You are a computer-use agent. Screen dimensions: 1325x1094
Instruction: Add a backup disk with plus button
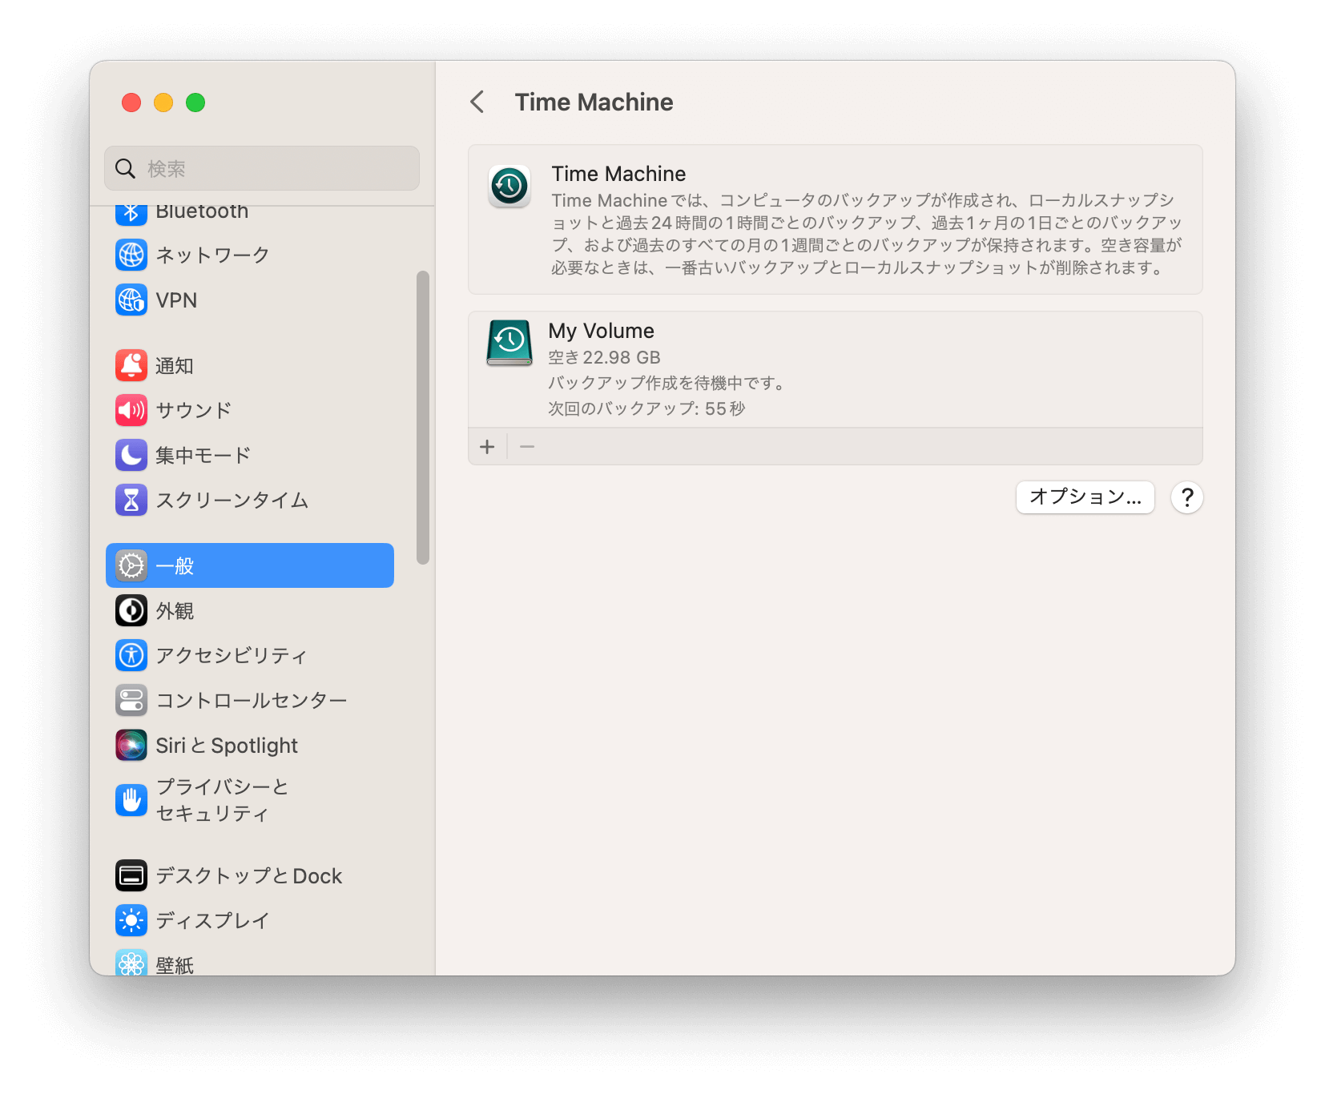(x=487, y=447)
